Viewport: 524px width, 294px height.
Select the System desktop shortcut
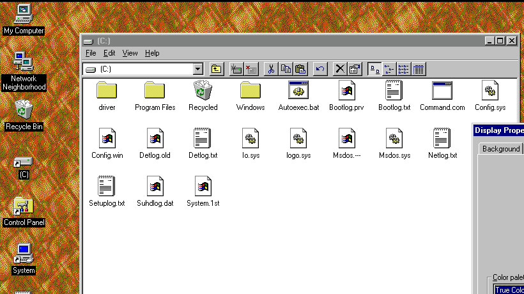(24, 259)
